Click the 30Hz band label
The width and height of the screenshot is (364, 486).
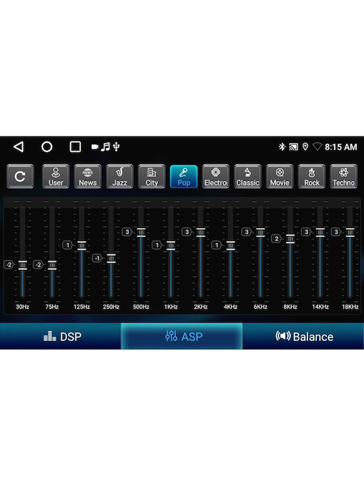(x=23, y=307)
